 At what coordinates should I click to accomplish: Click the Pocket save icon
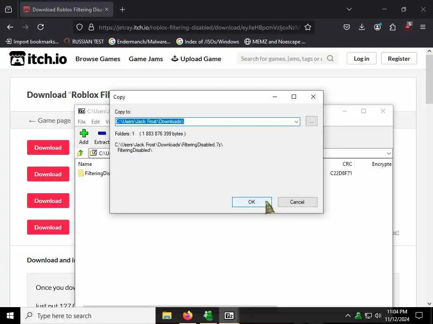[x=347, y=27]
